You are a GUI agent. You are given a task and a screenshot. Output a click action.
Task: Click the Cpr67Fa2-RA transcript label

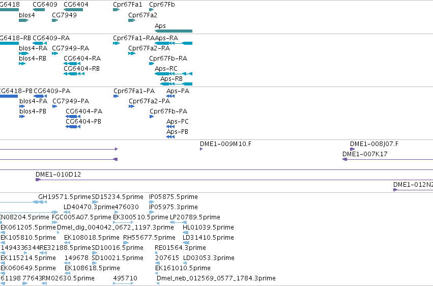click(149, 48)
